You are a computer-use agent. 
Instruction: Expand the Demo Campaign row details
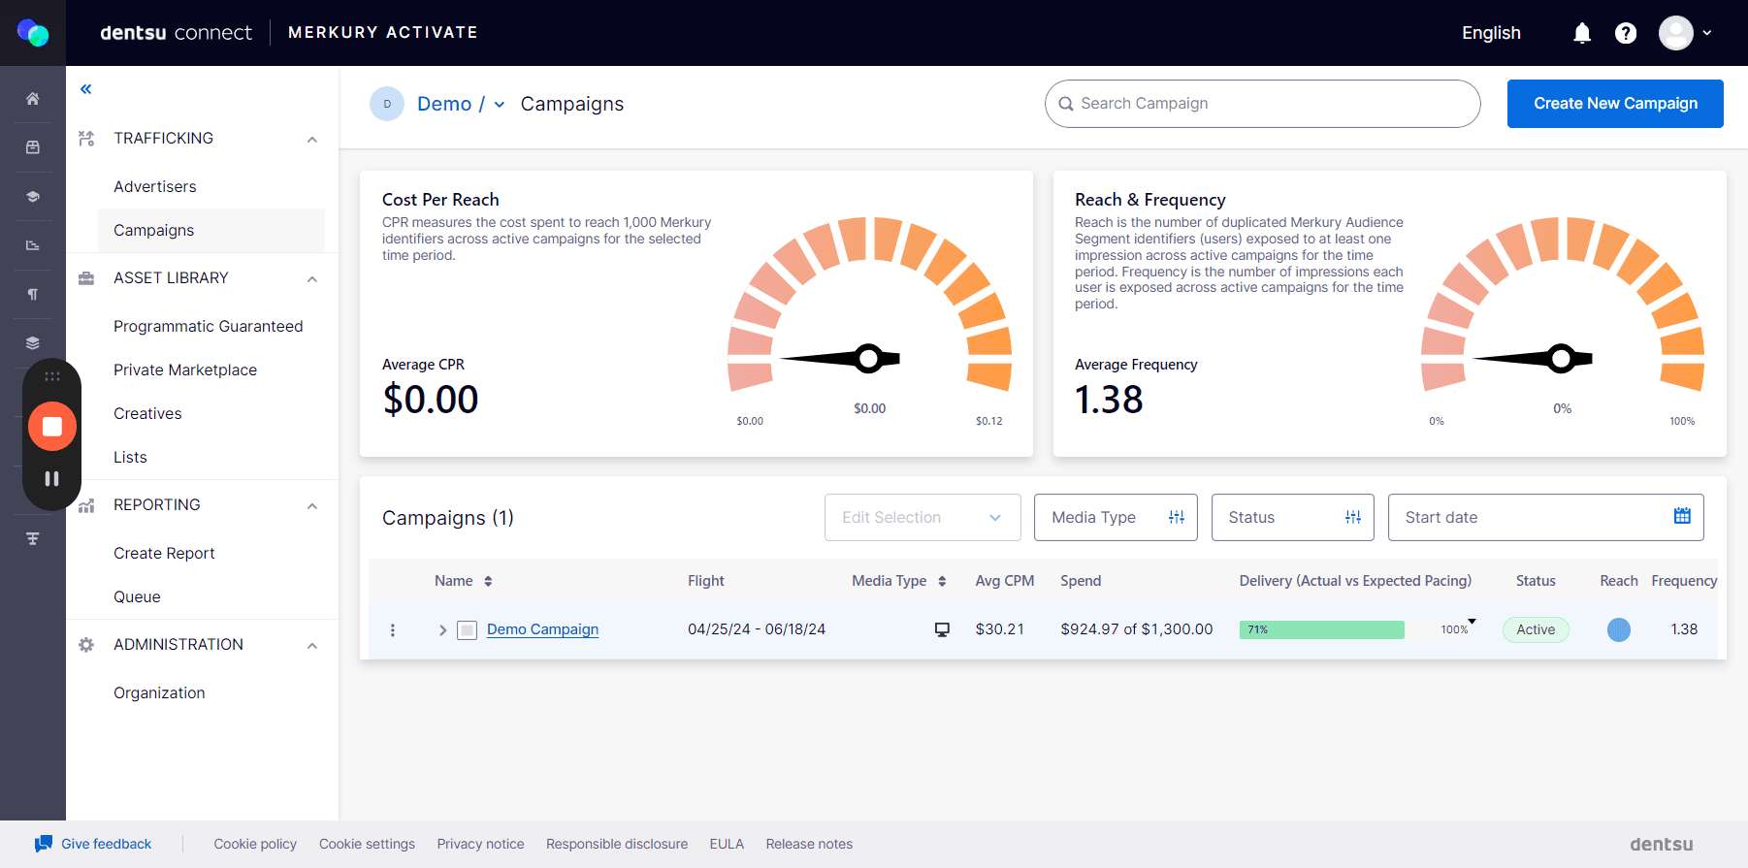442,630
